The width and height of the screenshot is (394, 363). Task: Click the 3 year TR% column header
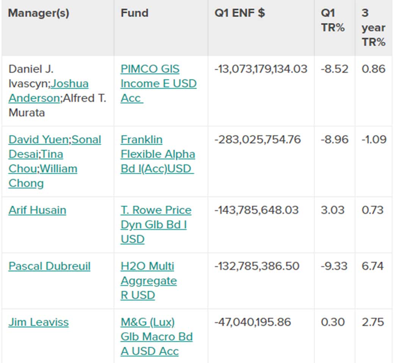(x=374, y=28)
